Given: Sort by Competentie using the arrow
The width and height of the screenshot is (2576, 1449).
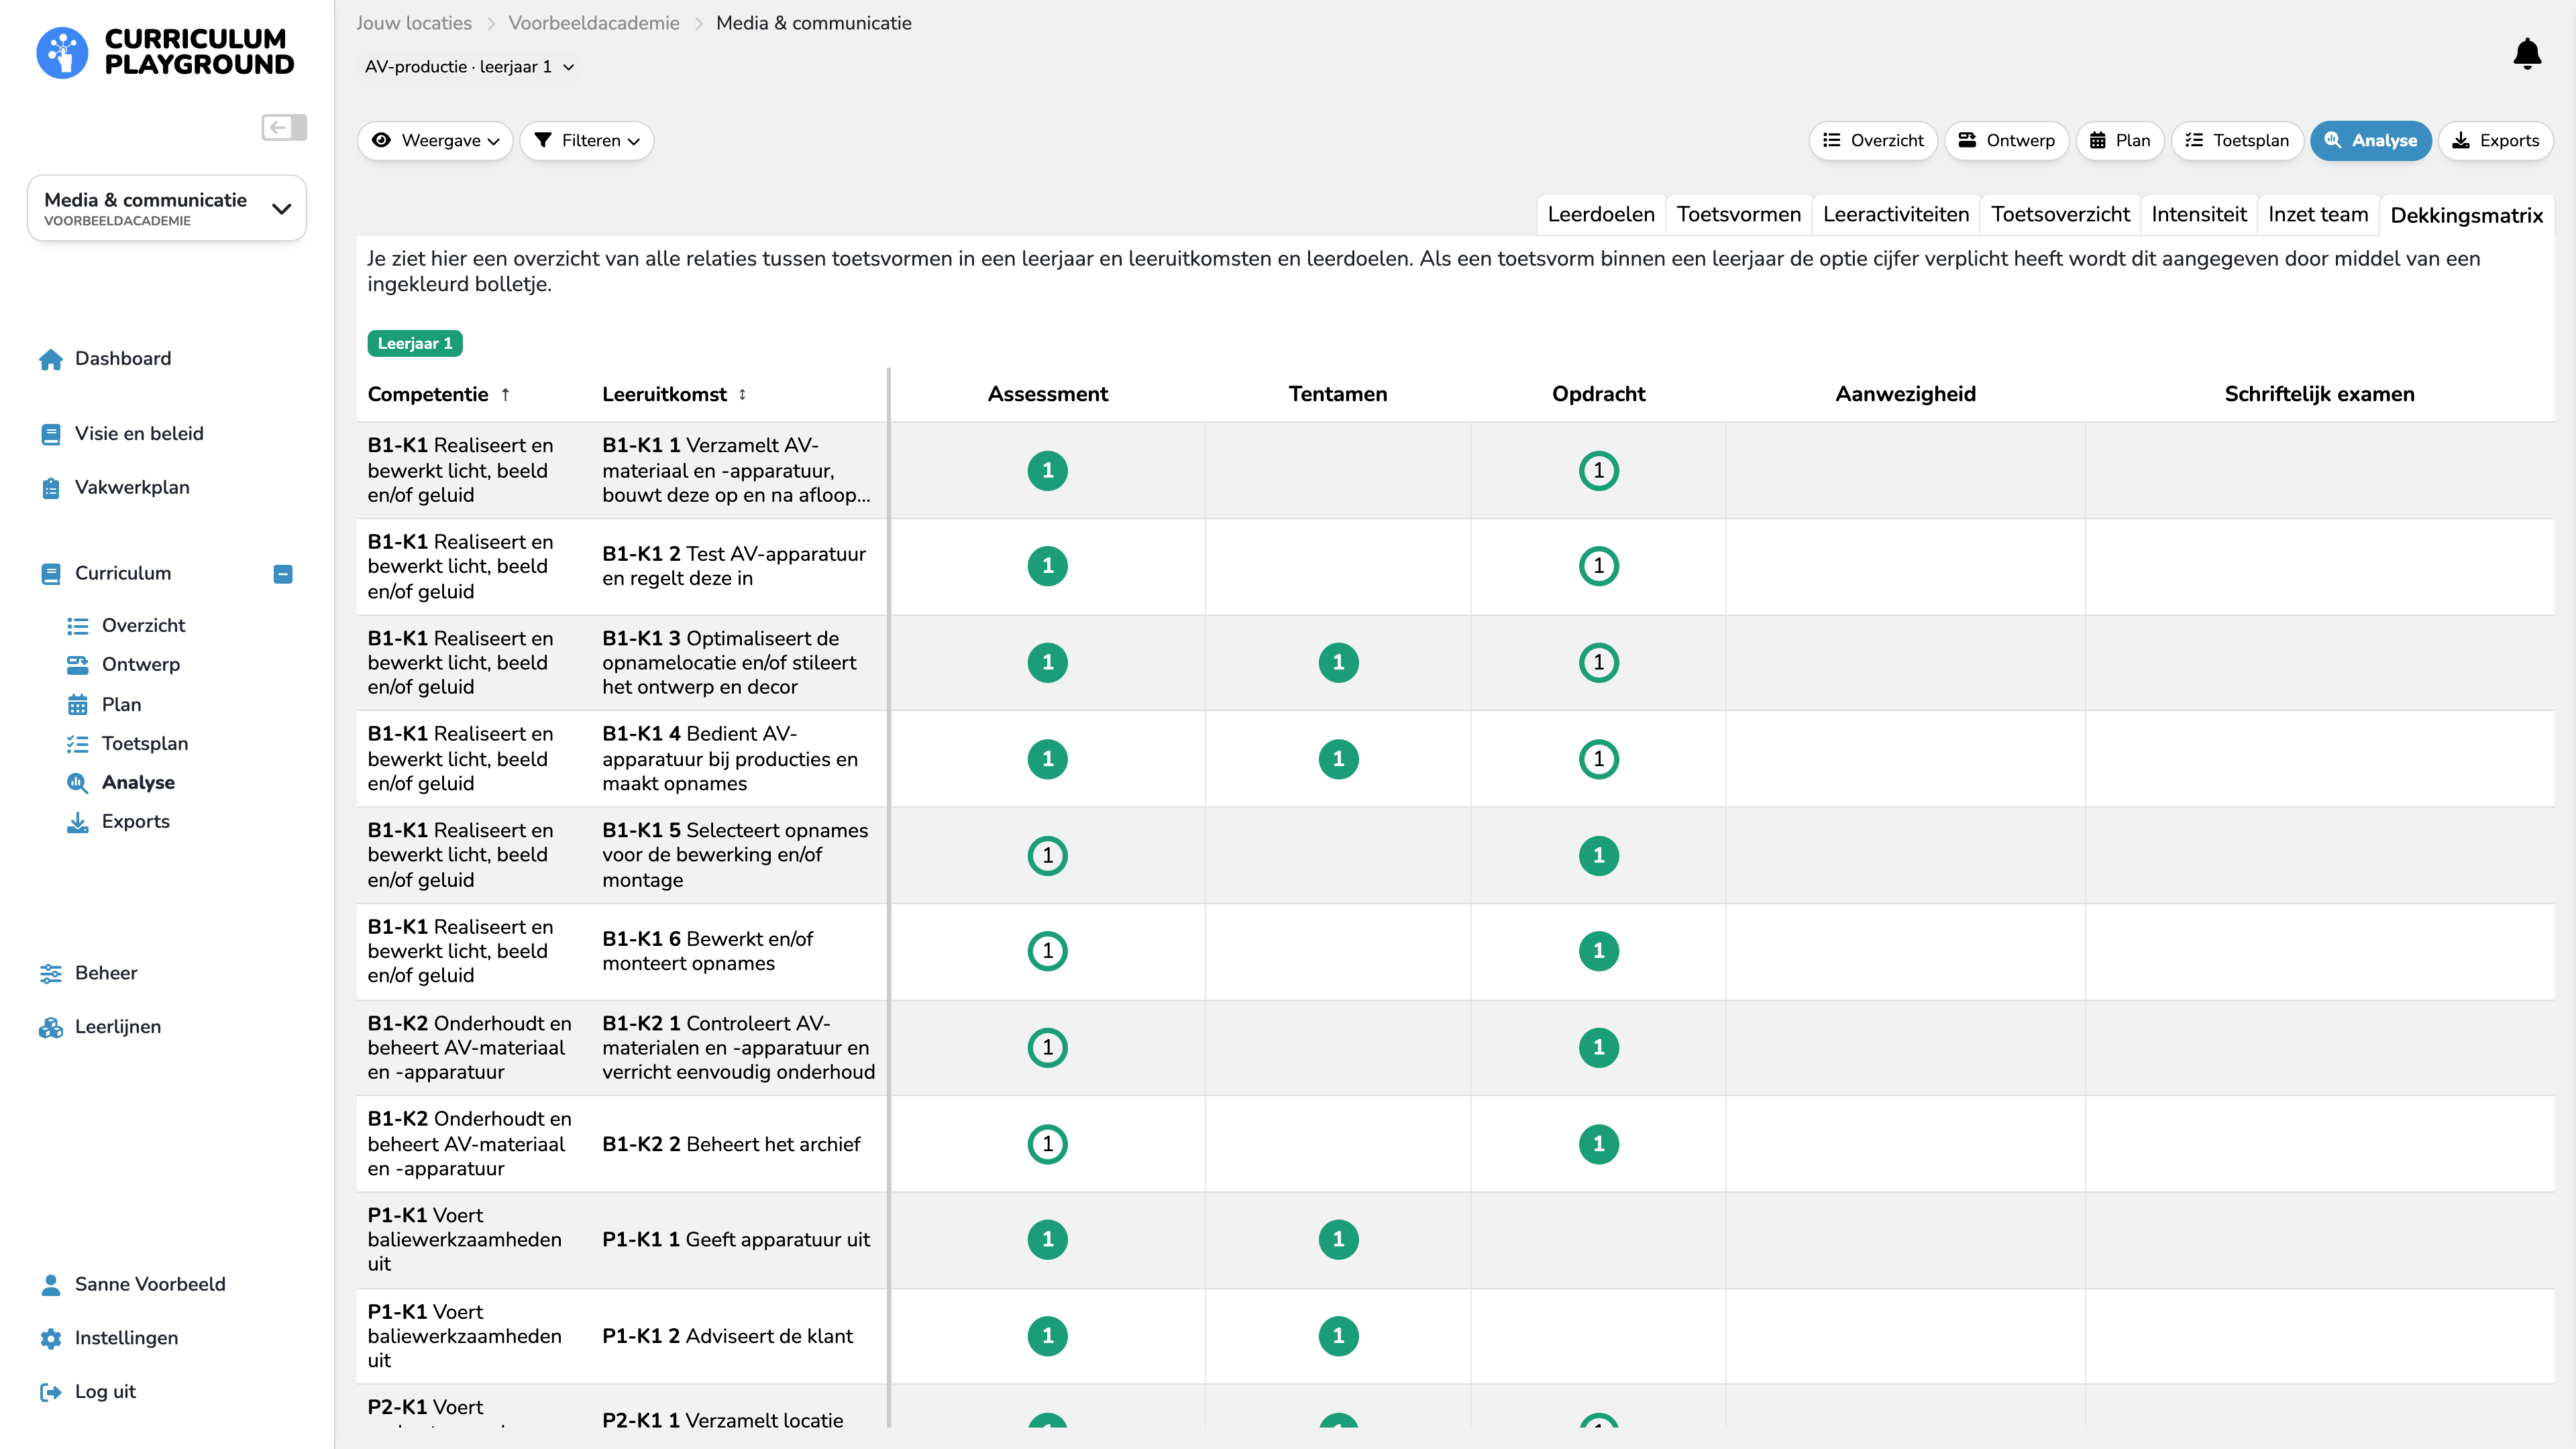Looking at the screenshot, I should point(505,394).
